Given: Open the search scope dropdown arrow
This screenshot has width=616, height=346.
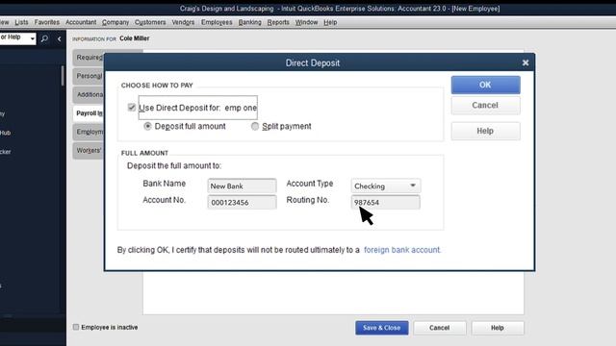Looking at the screenshot, I should click(32, 38).
